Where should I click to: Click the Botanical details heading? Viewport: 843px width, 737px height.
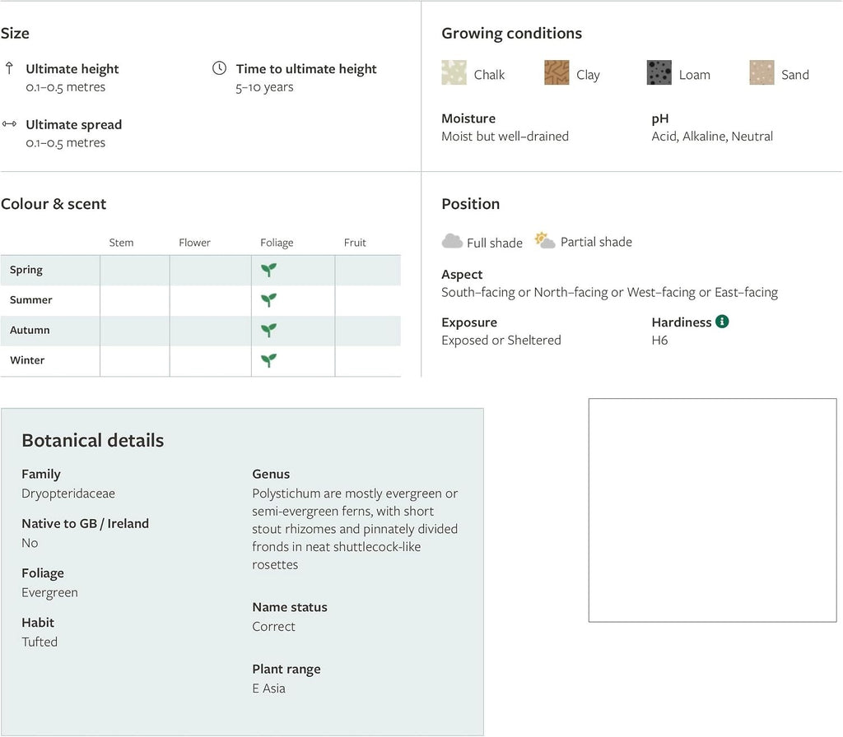[93, 441]
